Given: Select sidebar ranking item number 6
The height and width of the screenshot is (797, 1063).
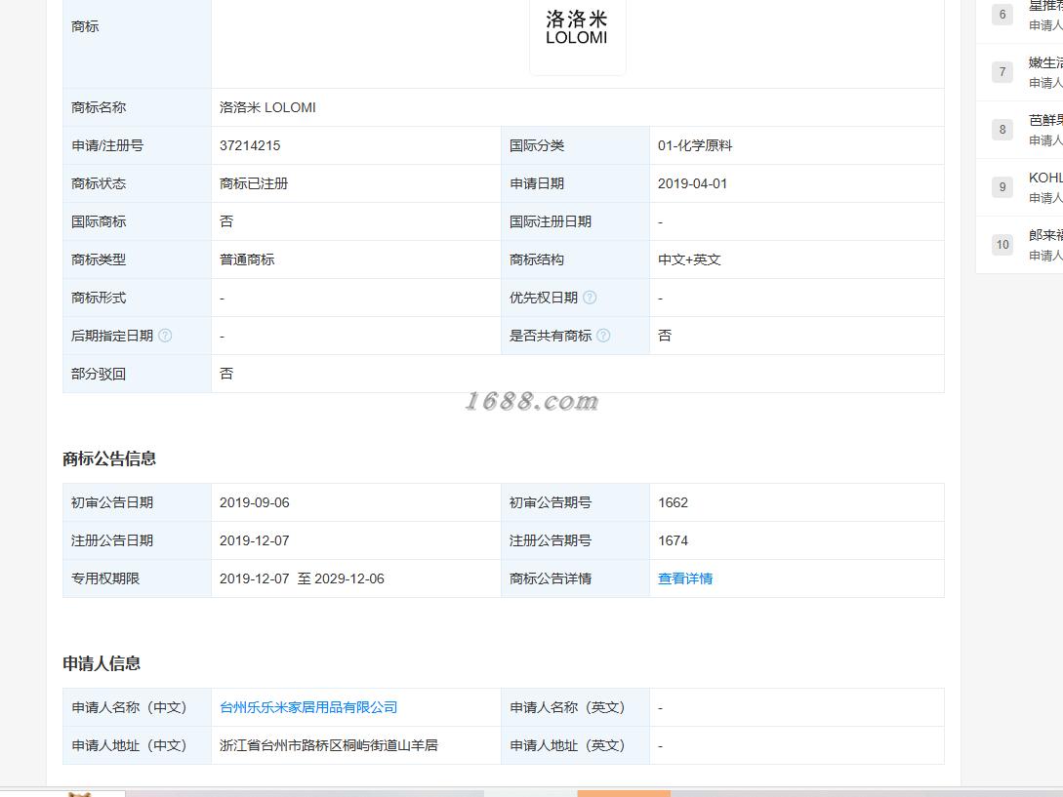Looking at the screenshot, I should pyautogui.click(x=1020, y=15).
